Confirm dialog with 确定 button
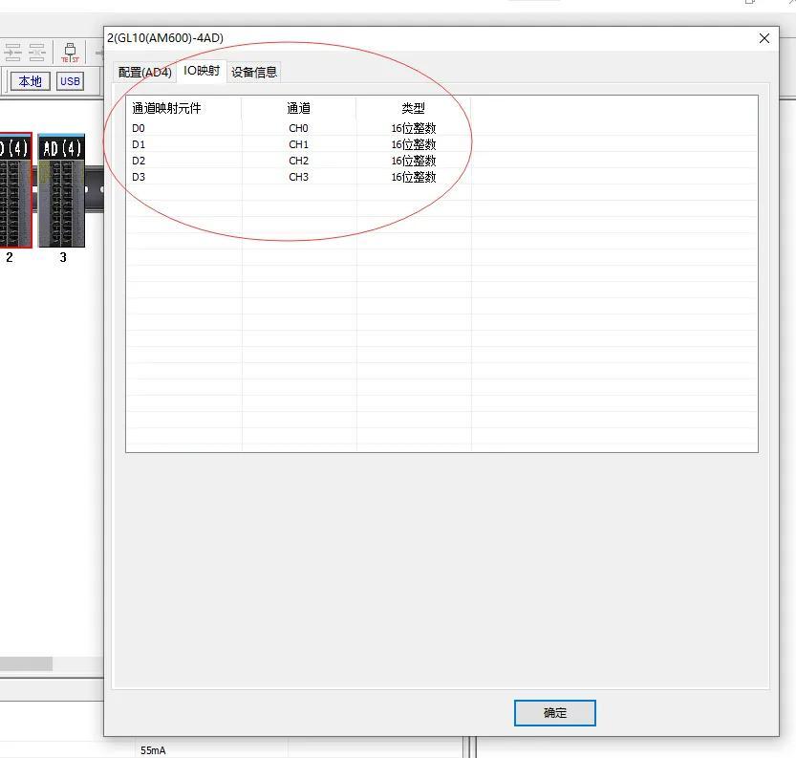 [x=554, y=713]
